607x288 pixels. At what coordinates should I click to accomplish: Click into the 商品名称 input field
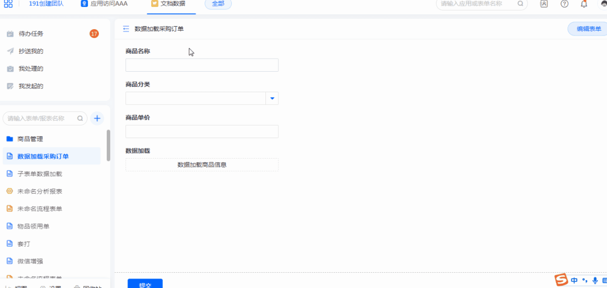pos(202,65)
